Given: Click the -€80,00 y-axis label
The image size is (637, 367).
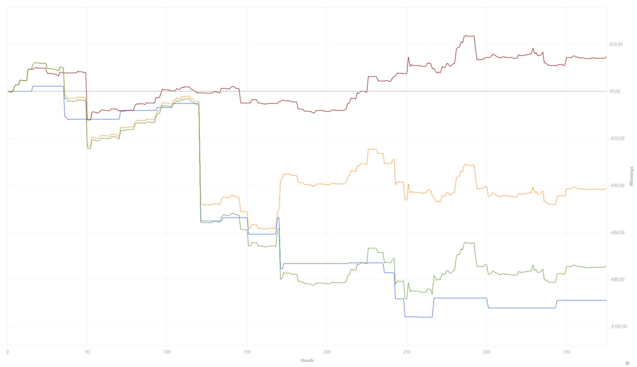Looking at the screenshot, I should coord(617,280).
